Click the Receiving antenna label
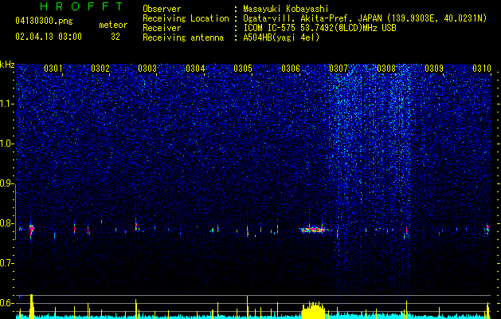Image resolution: width=501 pixels, height=319 pixels. coord(183,37)
